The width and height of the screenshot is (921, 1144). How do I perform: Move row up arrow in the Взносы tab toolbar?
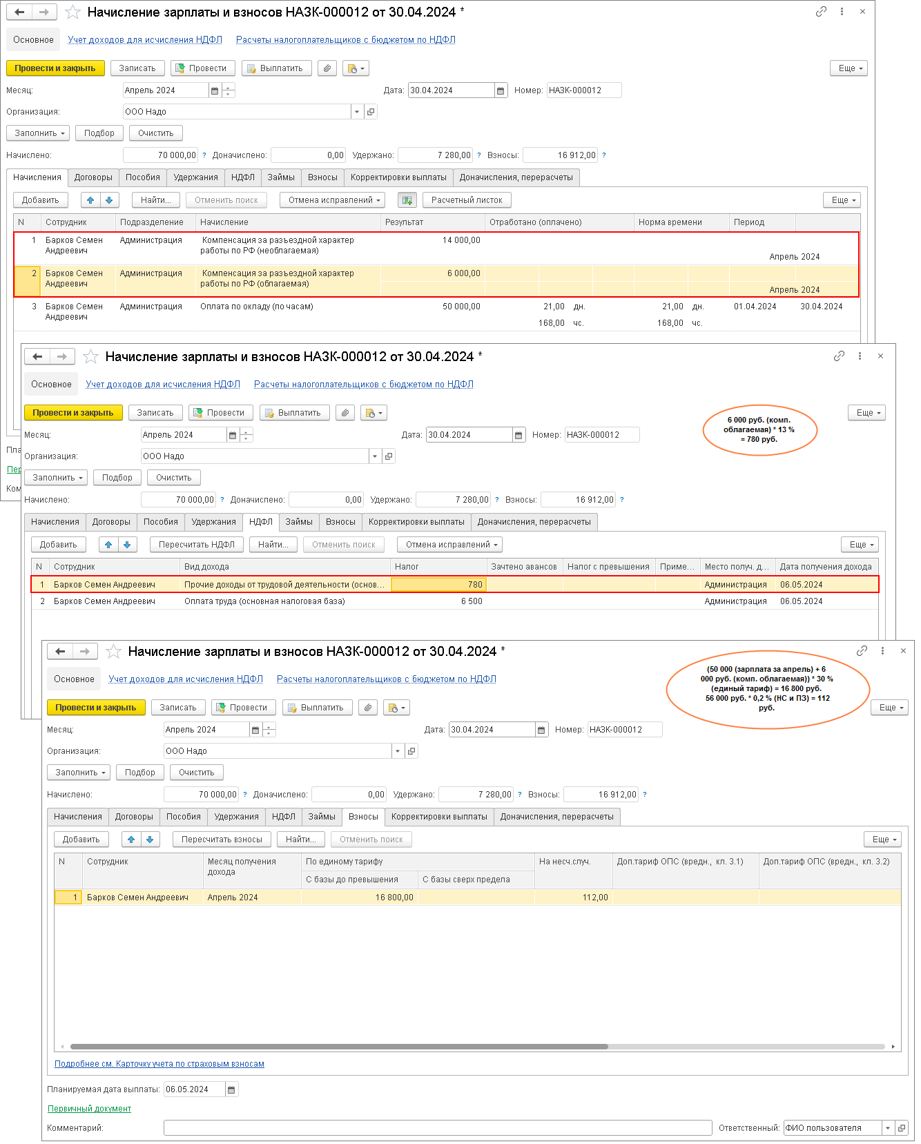[x=131, y=840]
